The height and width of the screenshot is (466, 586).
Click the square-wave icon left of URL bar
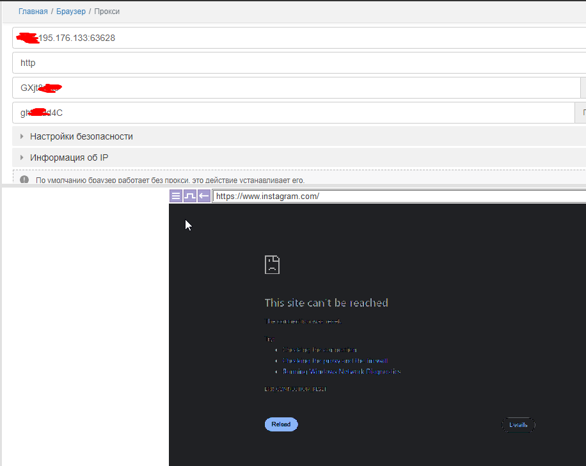click(x=190, y=196)
